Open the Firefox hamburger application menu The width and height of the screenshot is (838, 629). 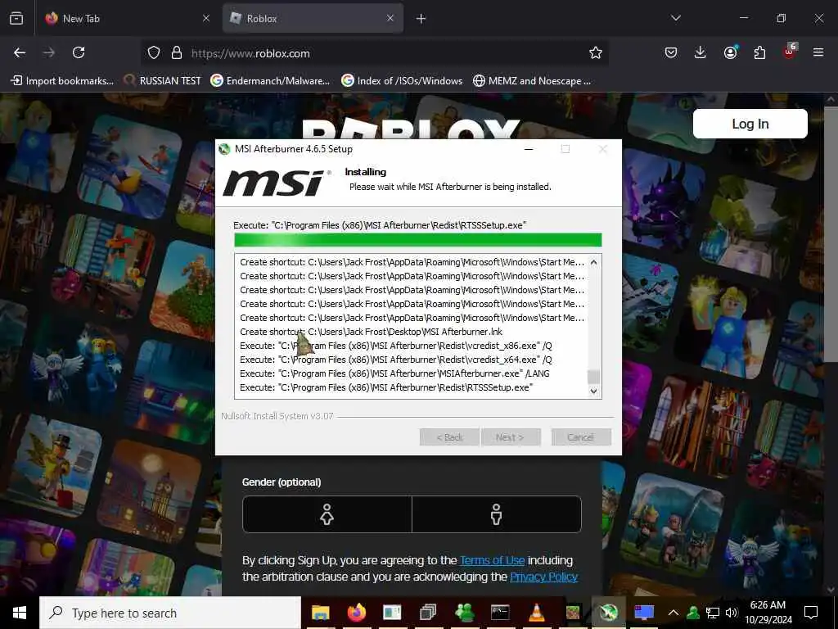point(818,52)
